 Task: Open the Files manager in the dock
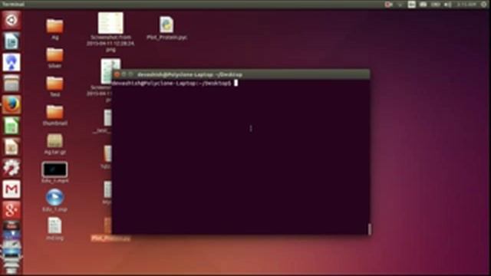[x=12, y=84]
